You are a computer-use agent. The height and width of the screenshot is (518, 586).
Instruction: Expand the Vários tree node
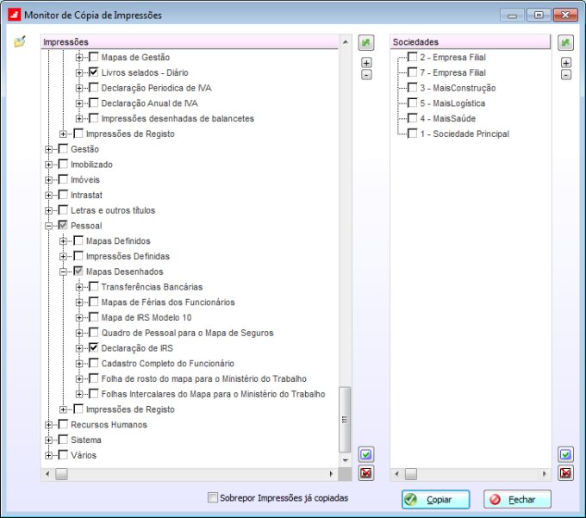[48, 456]
